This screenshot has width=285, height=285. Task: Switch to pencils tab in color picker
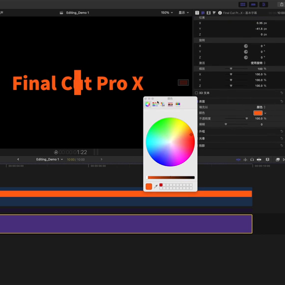pyautogui.click(x=178, y=104)
